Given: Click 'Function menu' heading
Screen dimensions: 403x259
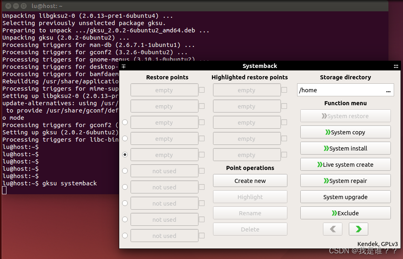Looking at the screenshot, I should (x=346, y=103).
